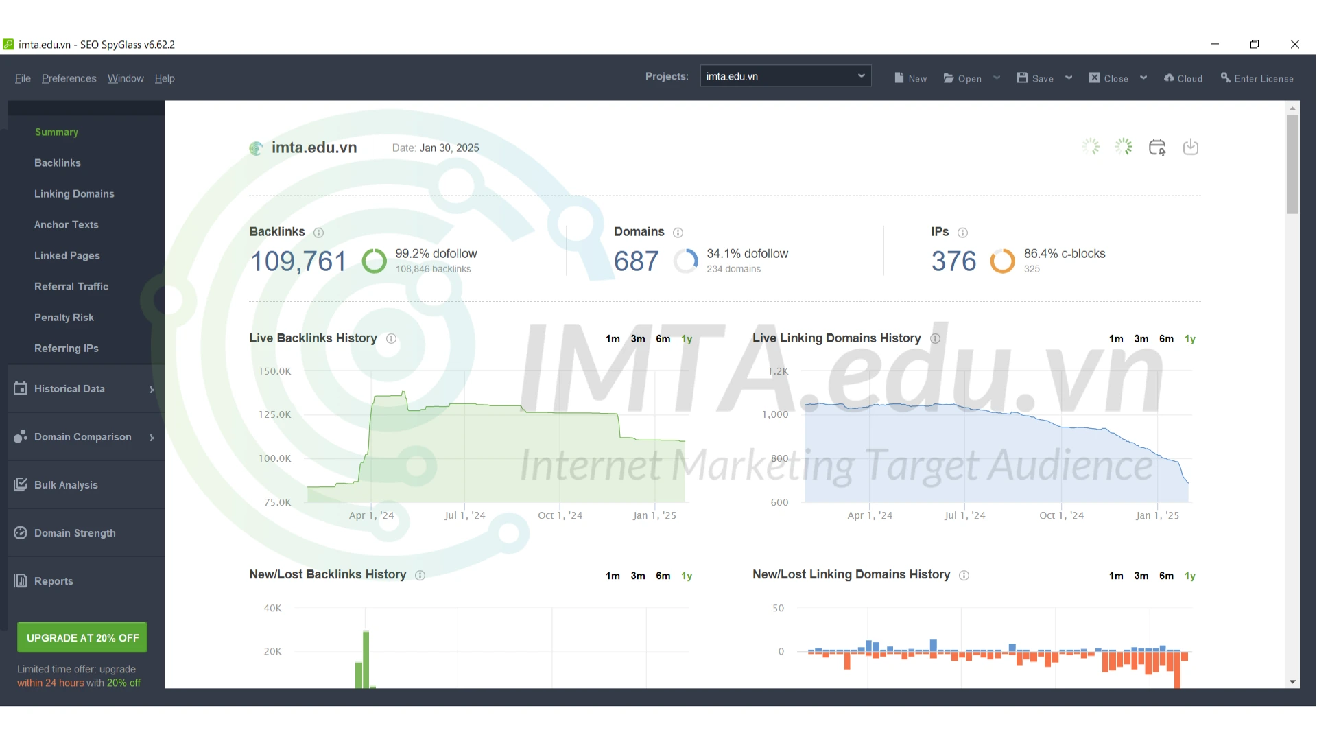Go to Anchor Texts section
This screenshot has width=1317, height=741.
pos(67,224)
